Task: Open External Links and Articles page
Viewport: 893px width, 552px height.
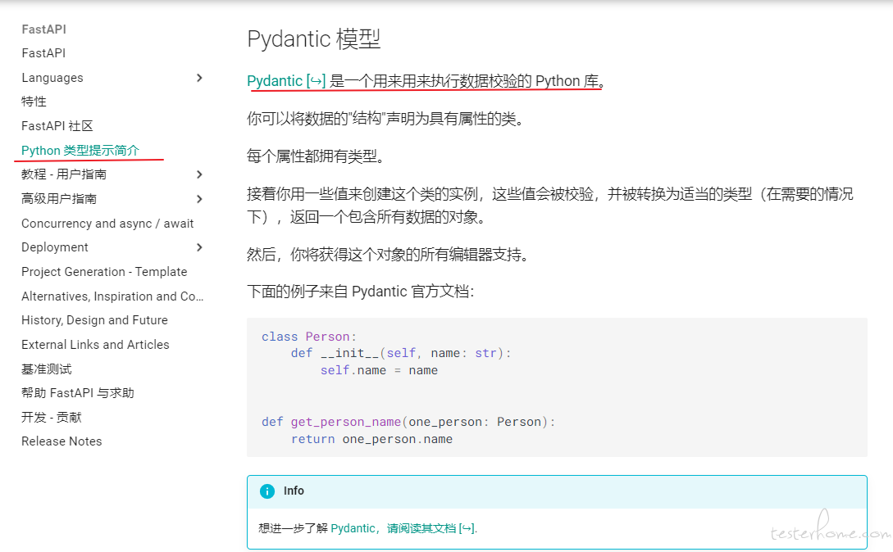Action: coord(95,344)
